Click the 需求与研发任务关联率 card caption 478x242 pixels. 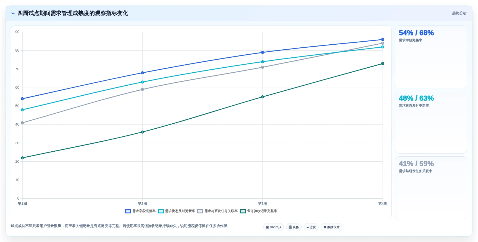tap(416, 171)
